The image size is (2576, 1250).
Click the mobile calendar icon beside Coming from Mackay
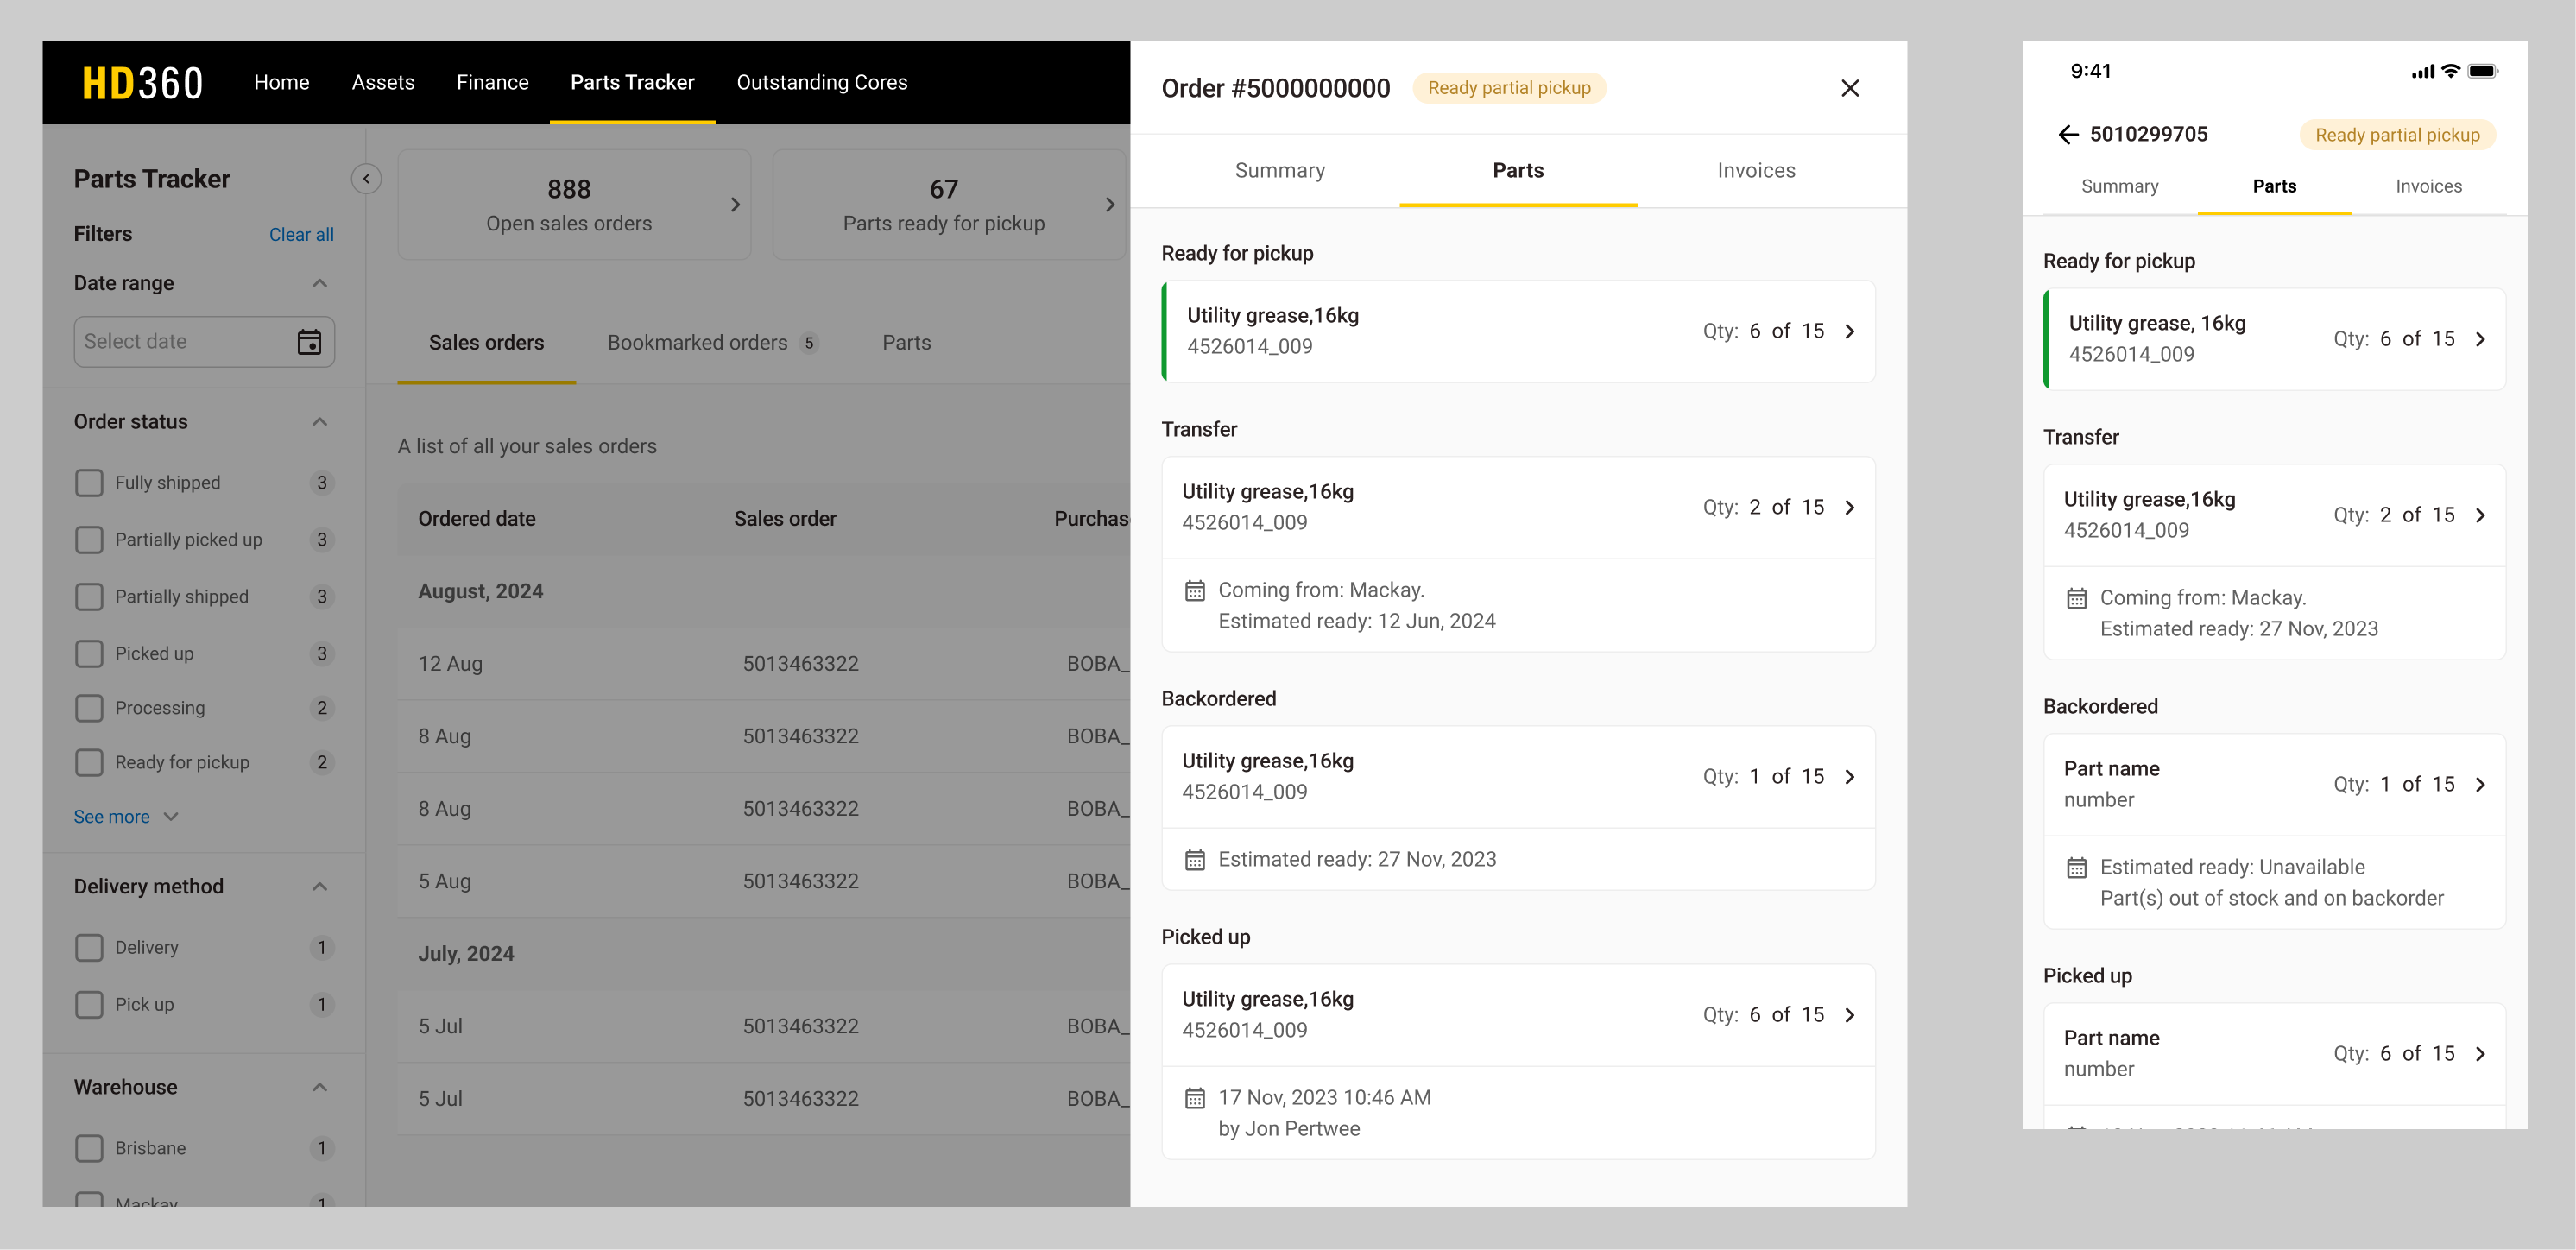pos(2077,599)
